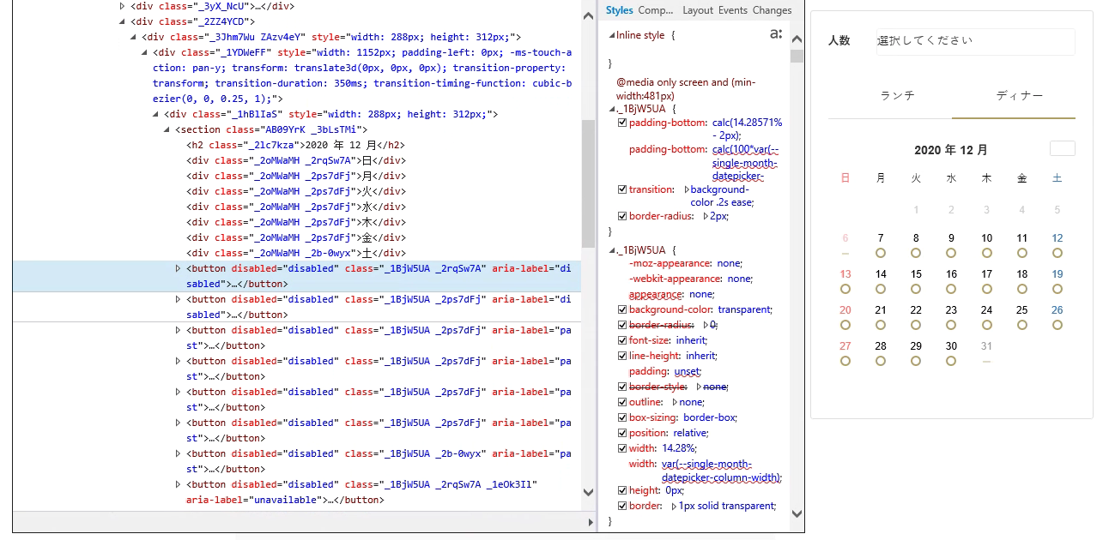Click the down arrow on the Elements scrollbar
The width and height of the screenshot is (1115, 540).
point(587,491)
